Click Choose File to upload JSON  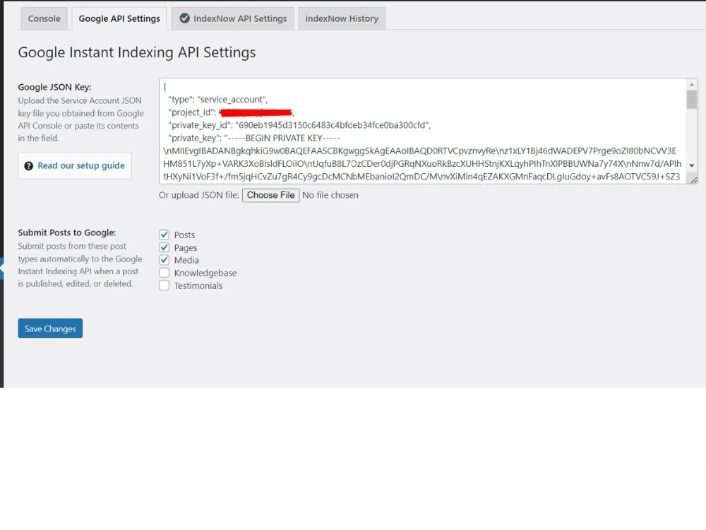click(x=270, y=195)
